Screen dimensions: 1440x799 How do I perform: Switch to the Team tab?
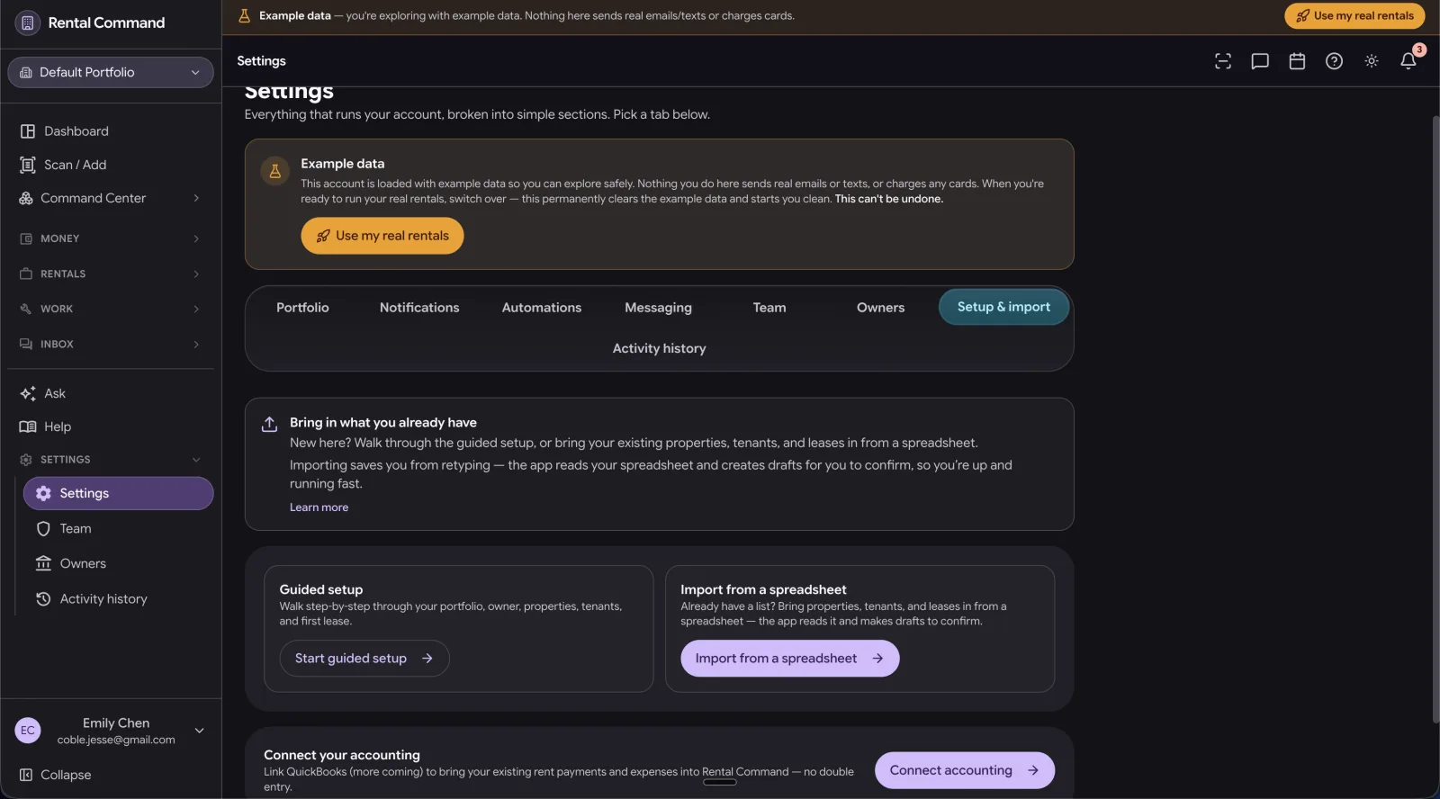pyautogui.click(x=769, y=308)
